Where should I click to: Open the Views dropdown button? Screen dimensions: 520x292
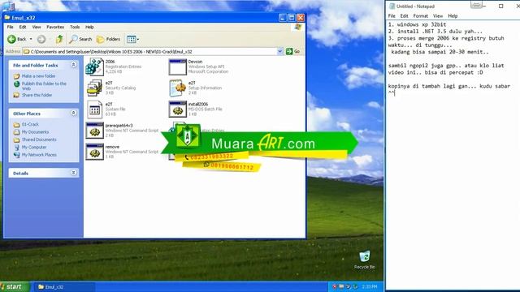132,39
